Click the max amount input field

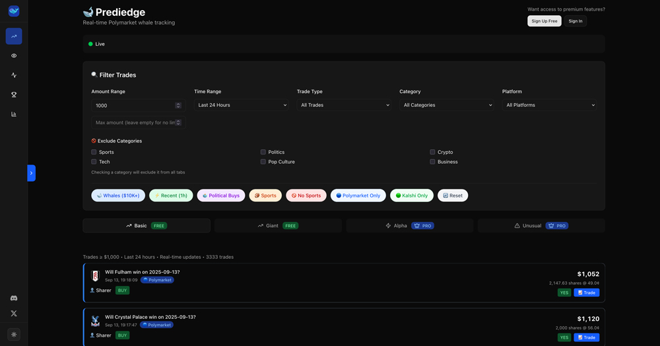pos(135,122)
